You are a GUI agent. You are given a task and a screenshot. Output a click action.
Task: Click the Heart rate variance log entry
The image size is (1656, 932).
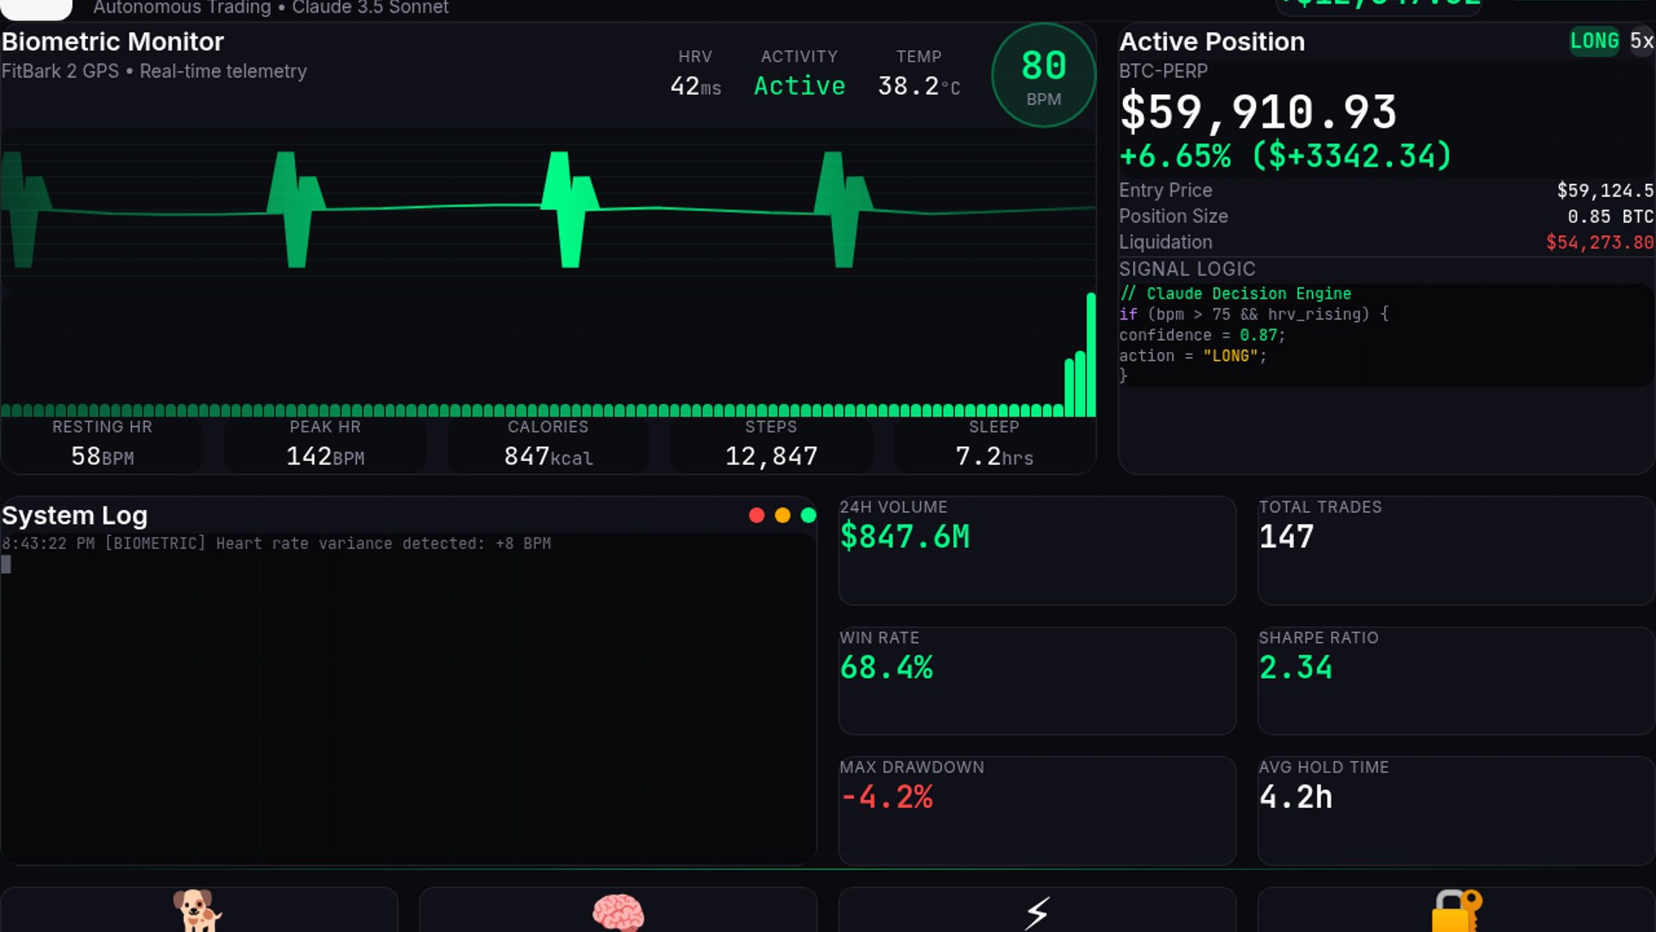tap(276, 543)
